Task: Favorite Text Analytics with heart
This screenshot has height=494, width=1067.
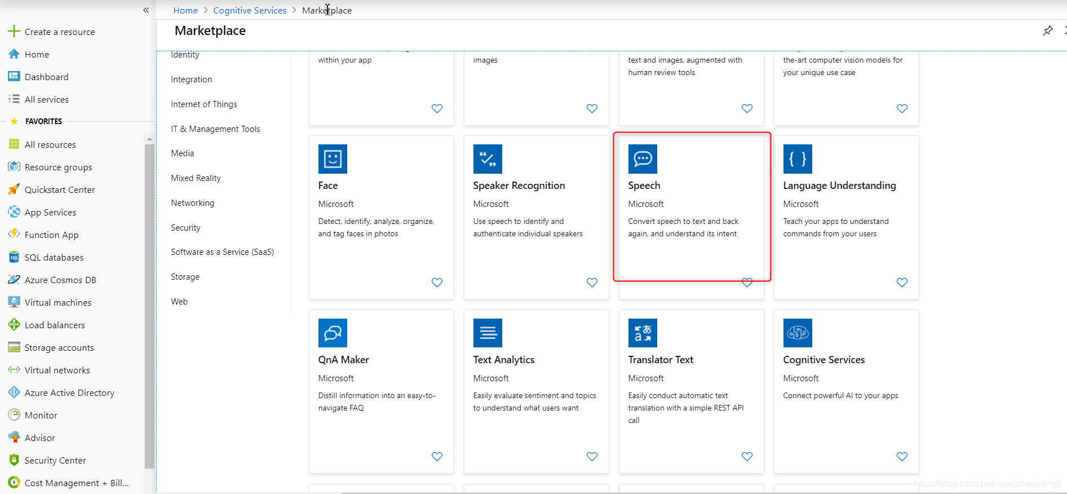Action: tap(592, 457)
